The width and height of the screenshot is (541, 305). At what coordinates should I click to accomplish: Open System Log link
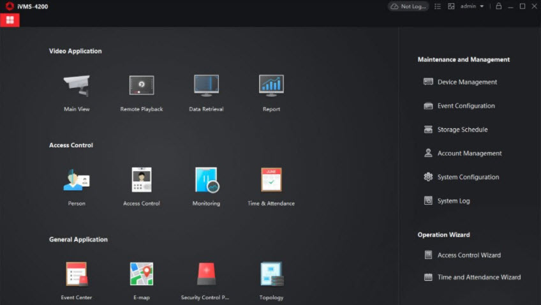[x=454, y=201]
